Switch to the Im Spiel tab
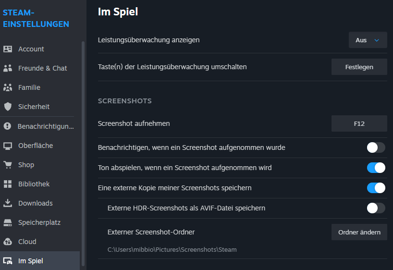The width and height of the screenshot is (393, 270). pyautogui.click(x=31, y=261)
